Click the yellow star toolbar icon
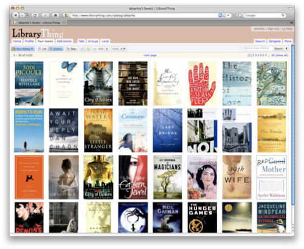The height and width of the screenshot is (249, 304). (88, 49)
